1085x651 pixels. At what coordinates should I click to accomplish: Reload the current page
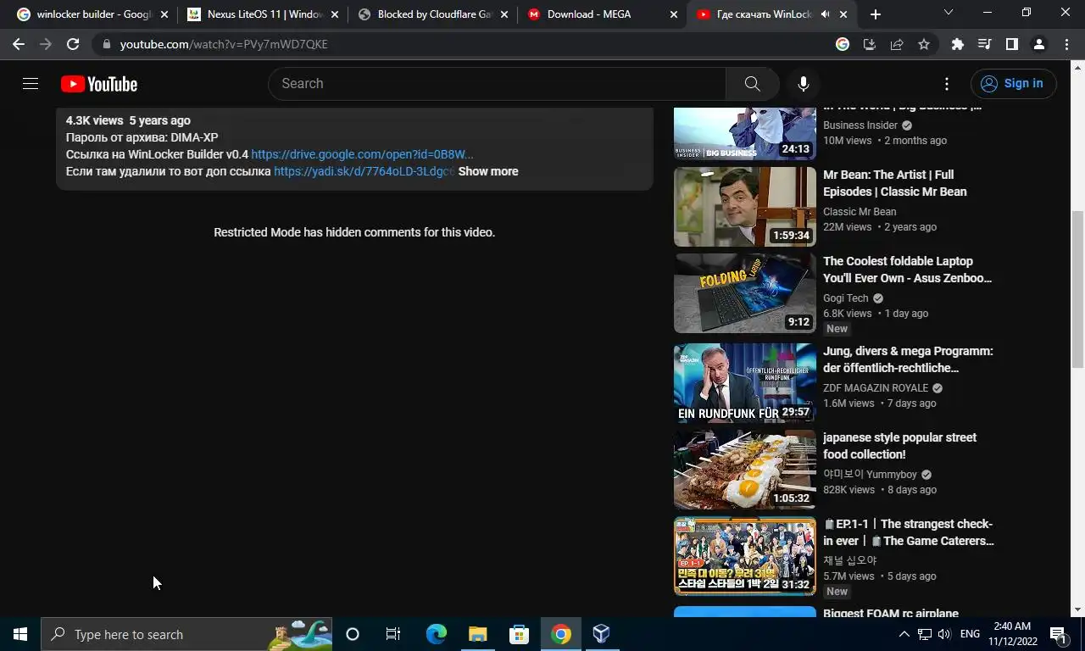[x=73, y=44]
